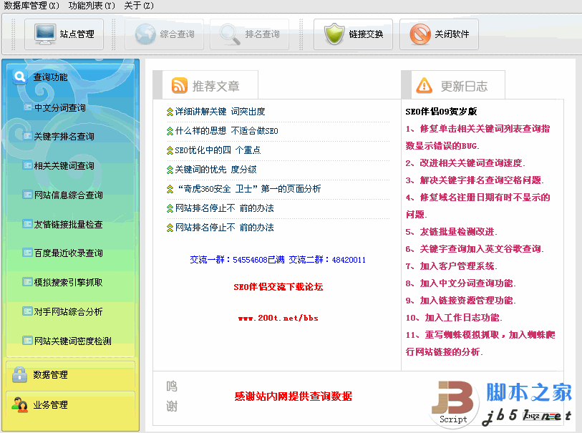Image resolution: width=582 pixels, height=433 pixels.
Task: Open the SEO伴侣交流下载论坛 link
Action: (278, 287)
